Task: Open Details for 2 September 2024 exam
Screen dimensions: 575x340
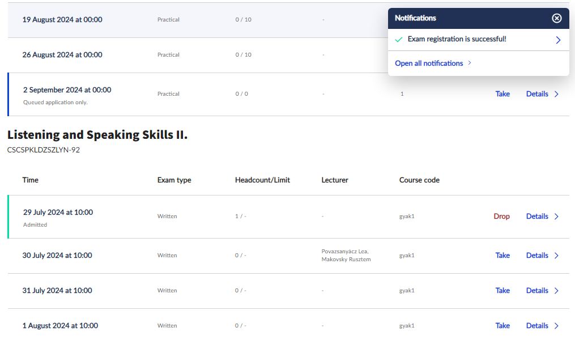Action: pyautogui.click(x=537, y=94)
